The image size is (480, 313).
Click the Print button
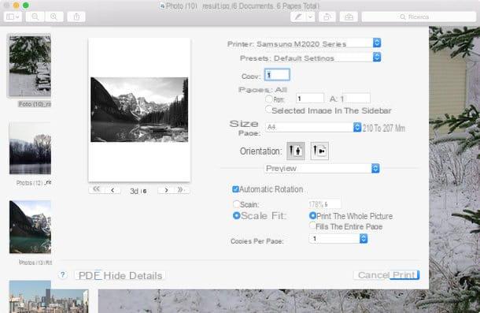pyautogui.click(x=404, y=275)
